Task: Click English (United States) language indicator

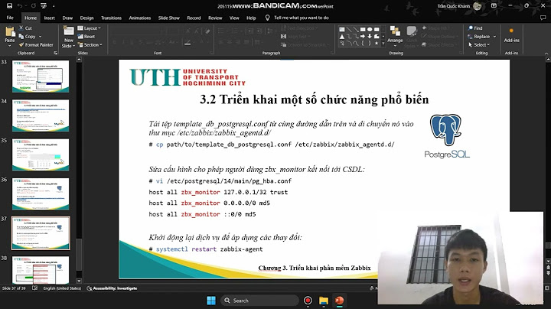Action: (62, 288)
